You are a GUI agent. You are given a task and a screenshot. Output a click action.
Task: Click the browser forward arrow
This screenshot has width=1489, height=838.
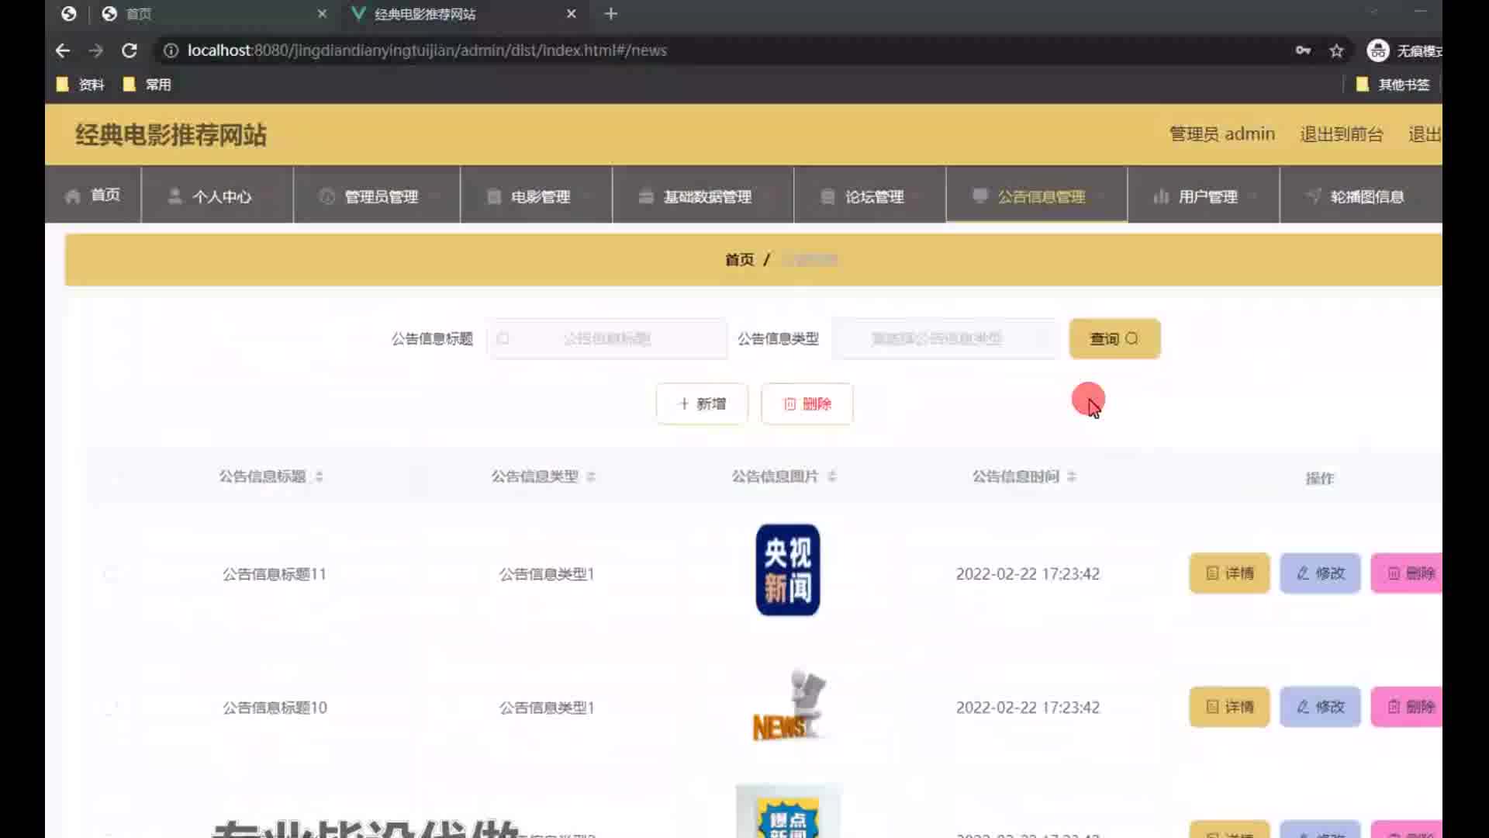click(x=95, y=50)
